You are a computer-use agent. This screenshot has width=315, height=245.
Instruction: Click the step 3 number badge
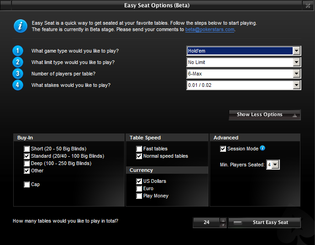pyautogui.click(x=17, y=74)
